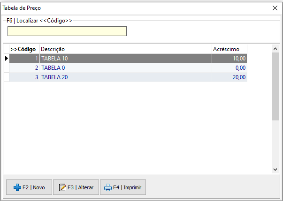Select the TABELA 0 row
Screen dimensions: 283x201
tap(53, 68)
